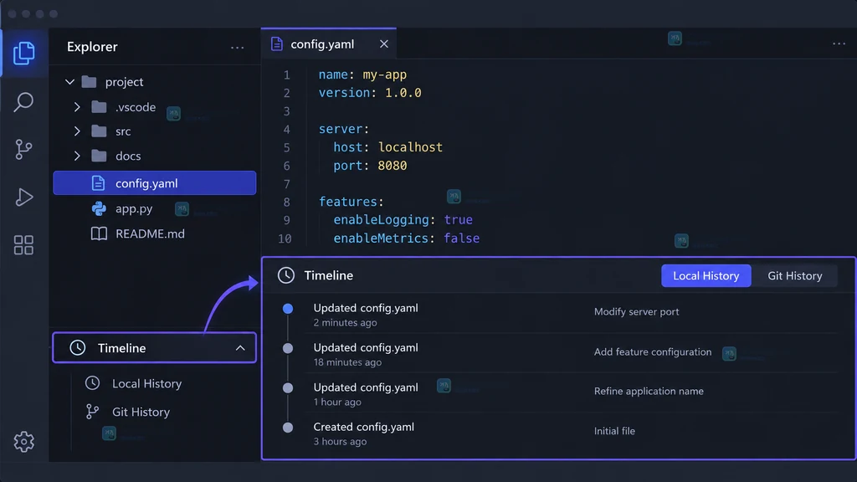Click line number 1 in gutter
Image resolution: width=857 pixels, height=482 pixels.
click(x=286, y=74)
